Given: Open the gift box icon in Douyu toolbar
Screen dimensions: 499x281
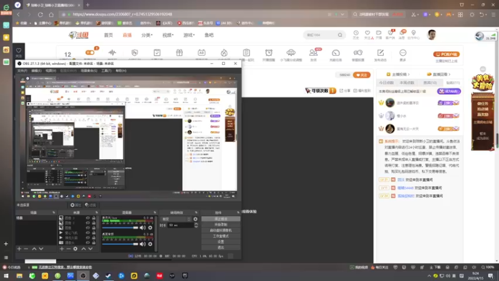Looking at the screenshot, I should [x=179, y=52].
